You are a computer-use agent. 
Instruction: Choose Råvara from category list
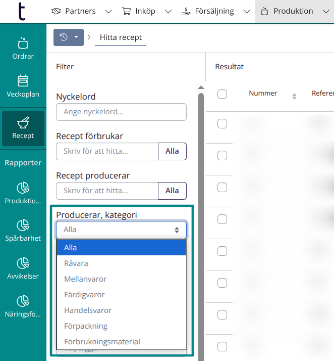pyautogui.click(x=76, y=263)
